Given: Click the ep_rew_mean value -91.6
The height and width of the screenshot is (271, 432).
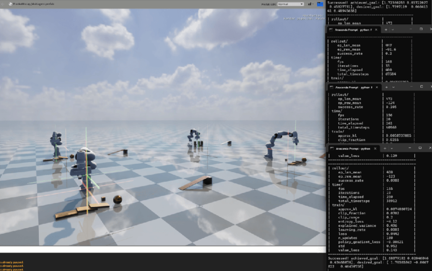Looking at the screenshot, I should pos(391,49).
